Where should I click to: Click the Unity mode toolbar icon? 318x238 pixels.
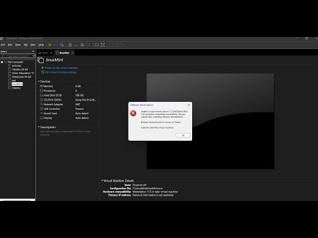(x=111, y=45)
